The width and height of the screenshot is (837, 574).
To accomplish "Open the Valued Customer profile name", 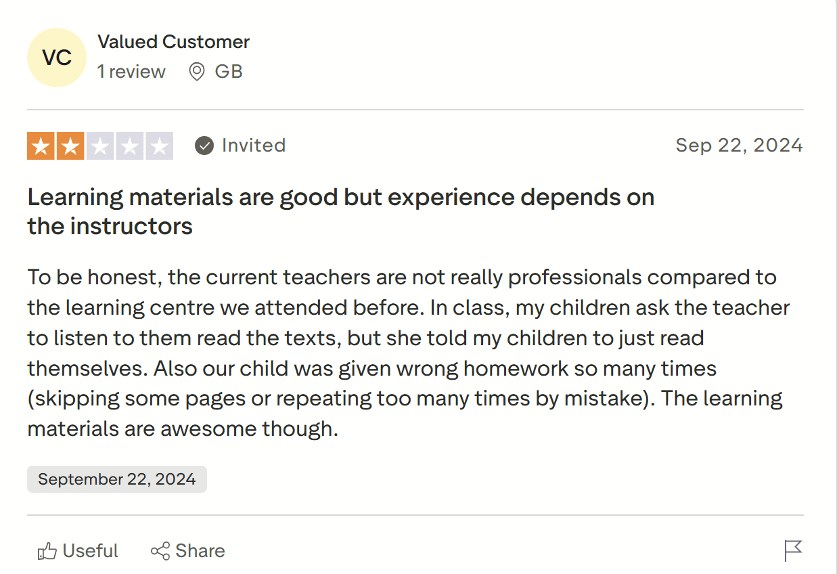I will click(173, 41).
